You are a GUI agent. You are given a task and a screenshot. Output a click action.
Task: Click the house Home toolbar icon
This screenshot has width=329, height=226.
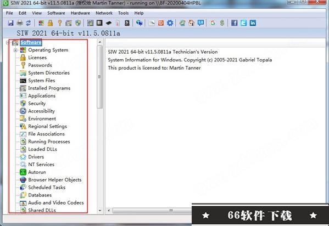click(191, 23)
